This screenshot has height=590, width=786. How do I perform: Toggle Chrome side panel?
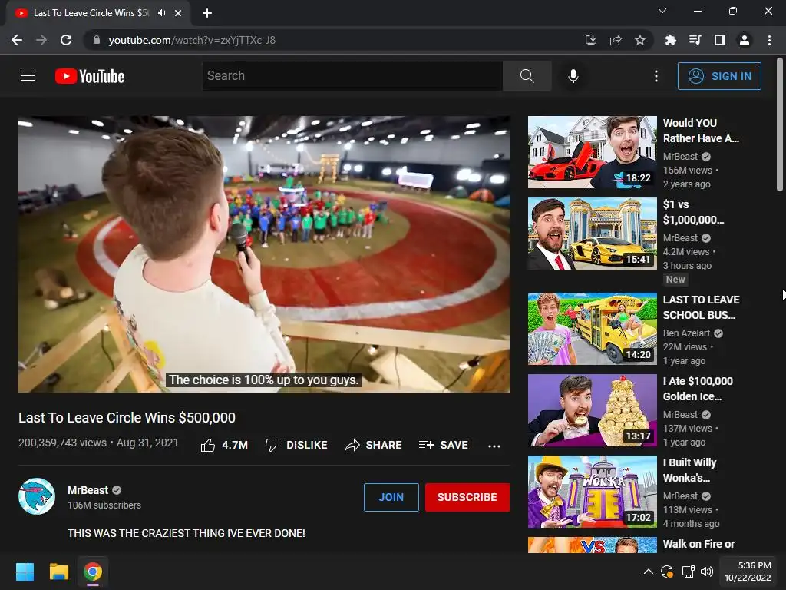[720, 40]
